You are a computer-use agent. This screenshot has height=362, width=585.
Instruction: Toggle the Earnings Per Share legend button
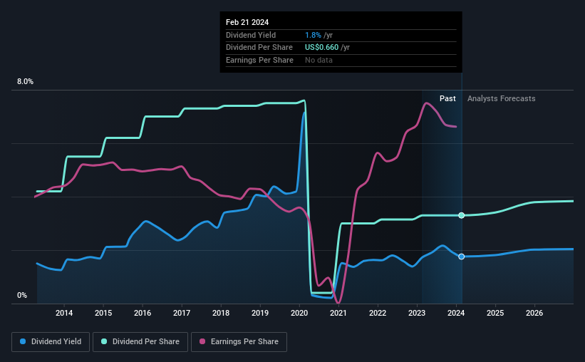pos(239,341)
